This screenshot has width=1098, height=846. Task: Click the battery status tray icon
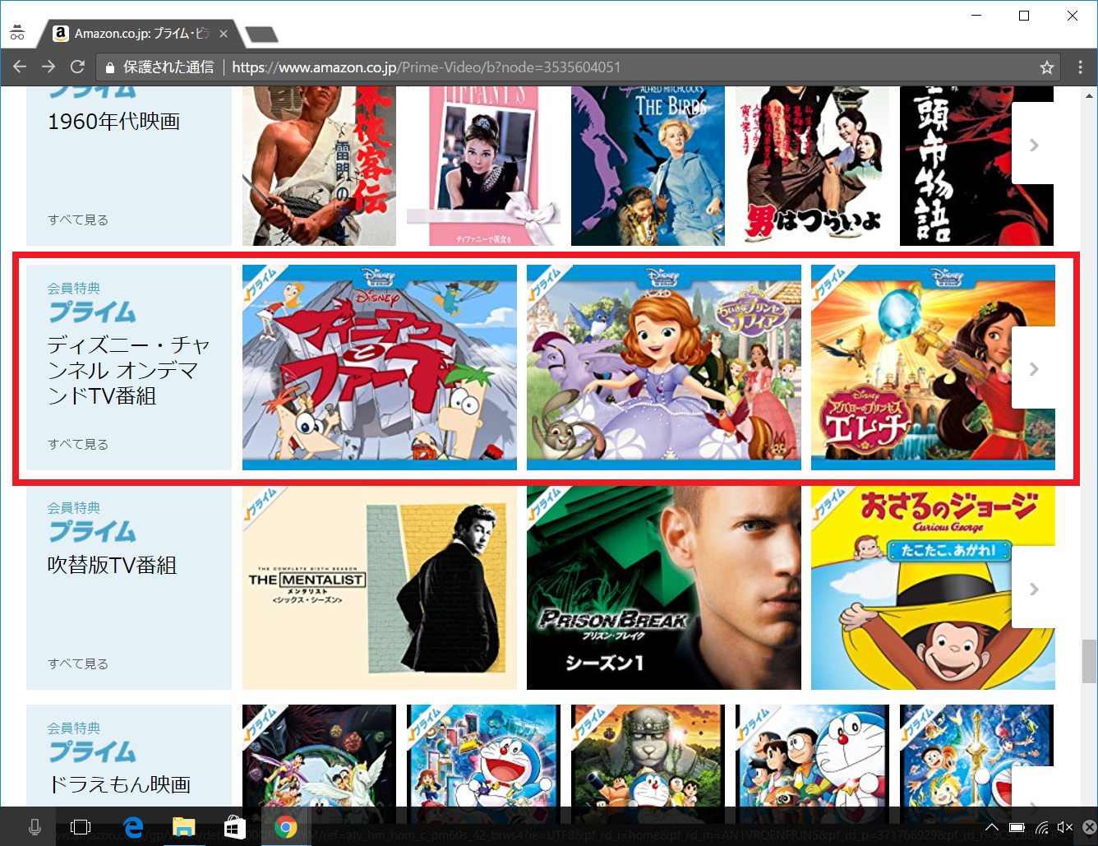click(1017, 827)
